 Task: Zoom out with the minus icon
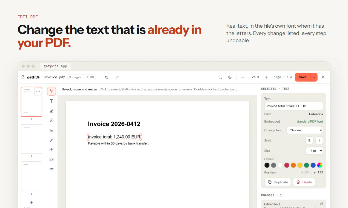[243, 77]
